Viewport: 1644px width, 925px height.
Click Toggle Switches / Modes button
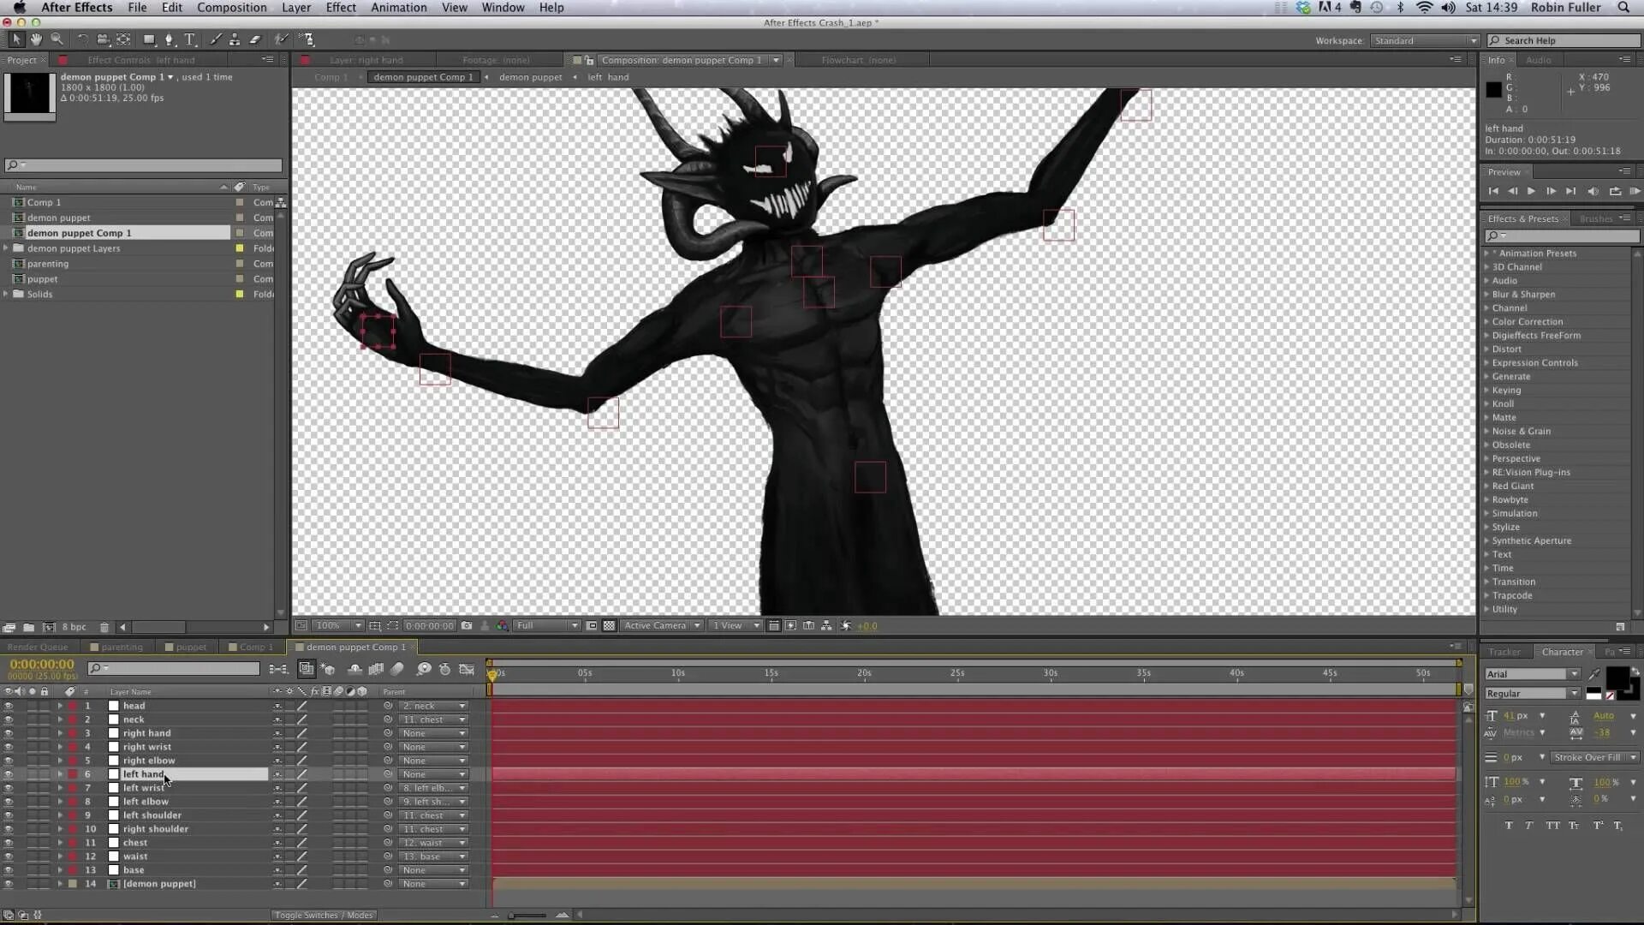[x=324, y=916]
